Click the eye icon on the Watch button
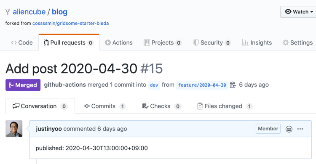The width and height of the screenshot is (316, 164). (288, 11)
